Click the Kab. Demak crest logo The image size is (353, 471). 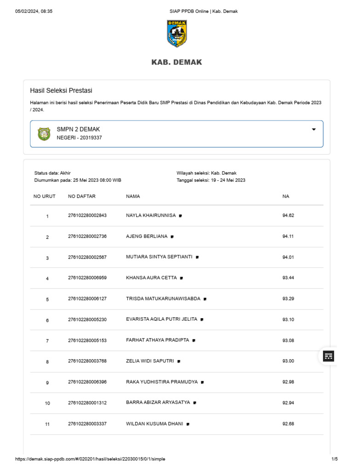pyautogui.click(x=176, y=34)
